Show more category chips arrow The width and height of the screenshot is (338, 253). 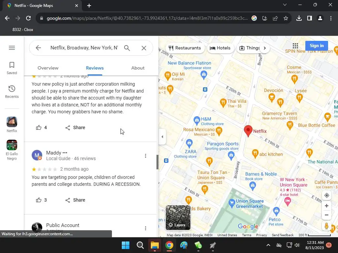(x=265, y=48)
